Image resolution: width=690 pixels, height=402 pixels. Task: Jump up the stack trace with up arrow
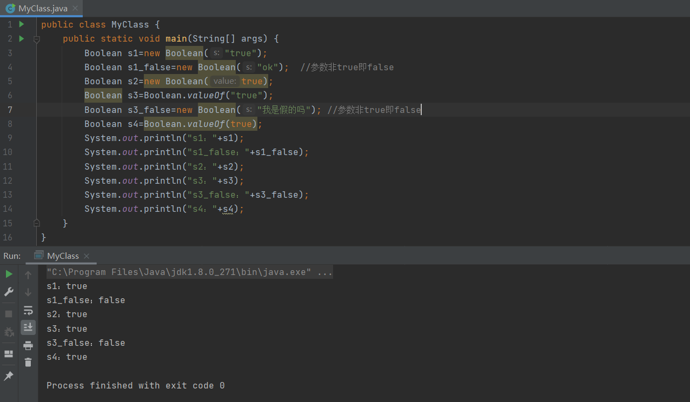point(28,275)
